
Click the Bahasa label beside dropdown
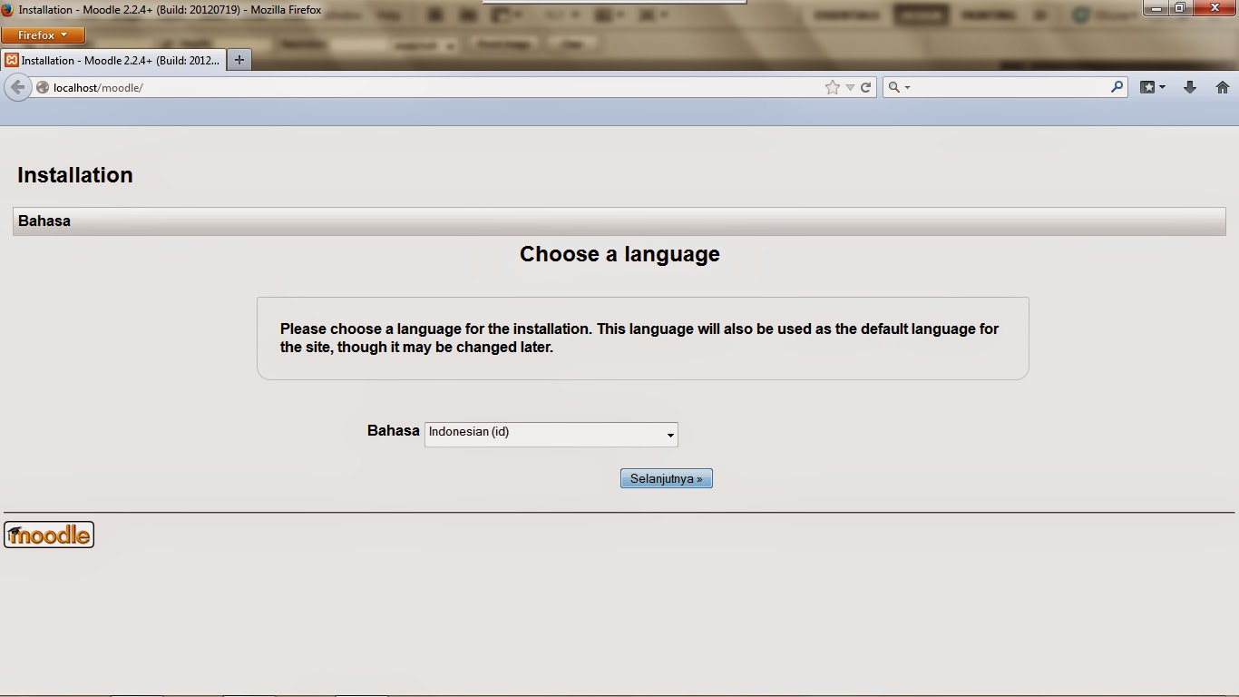tap(393, 431)
